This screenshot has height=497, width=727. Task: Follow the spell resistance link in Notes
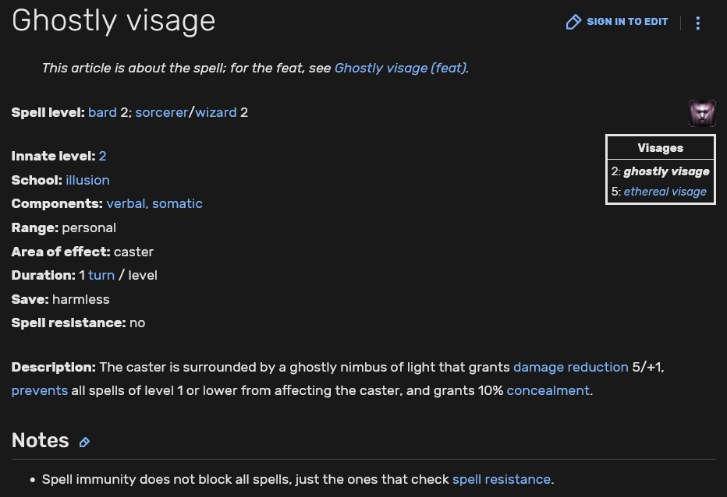point(501,479)
